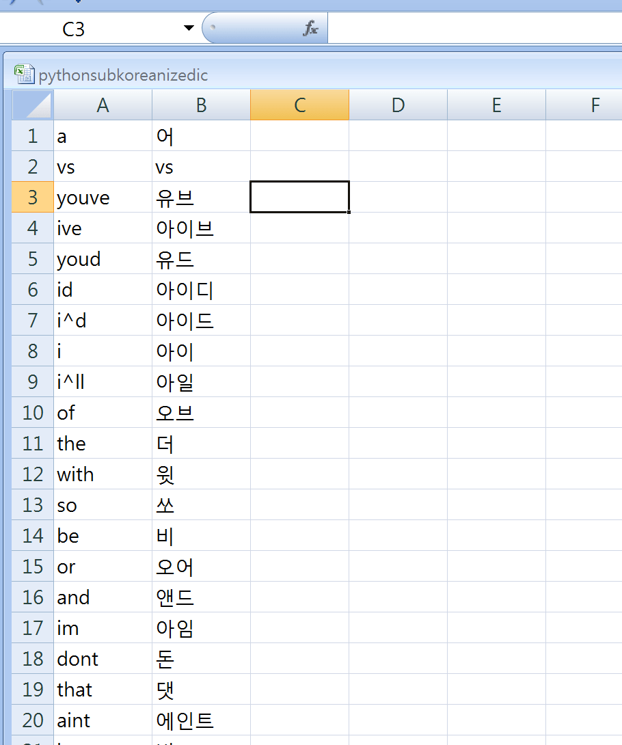Select row 20 header
This screenshot has height=745, width=622.
[x=31, y=720]
